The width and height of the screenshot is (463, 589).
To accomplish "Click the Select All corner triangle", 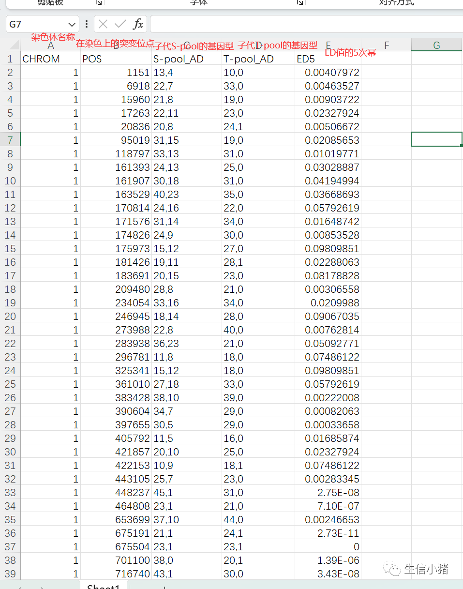I will pyautogui.click(x=14, y=45).
